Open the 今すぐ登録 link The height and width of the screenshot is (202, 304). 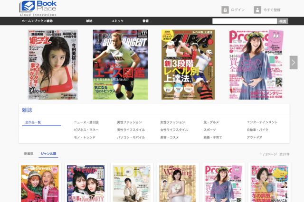pyautogui.click(x=272, y=10)
